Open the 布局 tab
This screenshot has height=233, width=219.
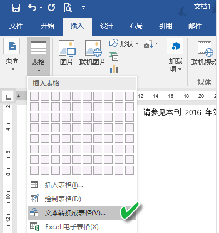136,26
